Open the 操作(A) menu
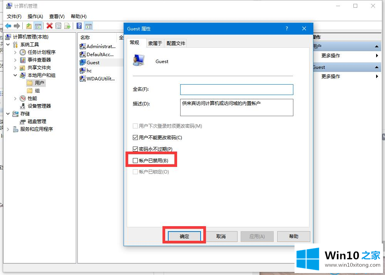Image resolution: width=385 pixels, height=275 pixels. coord(35,17)
